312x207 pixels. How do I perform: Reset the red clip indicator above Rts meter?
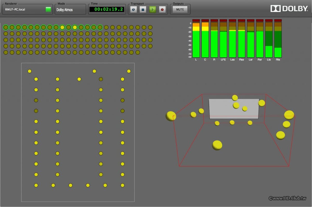point(278,20)
